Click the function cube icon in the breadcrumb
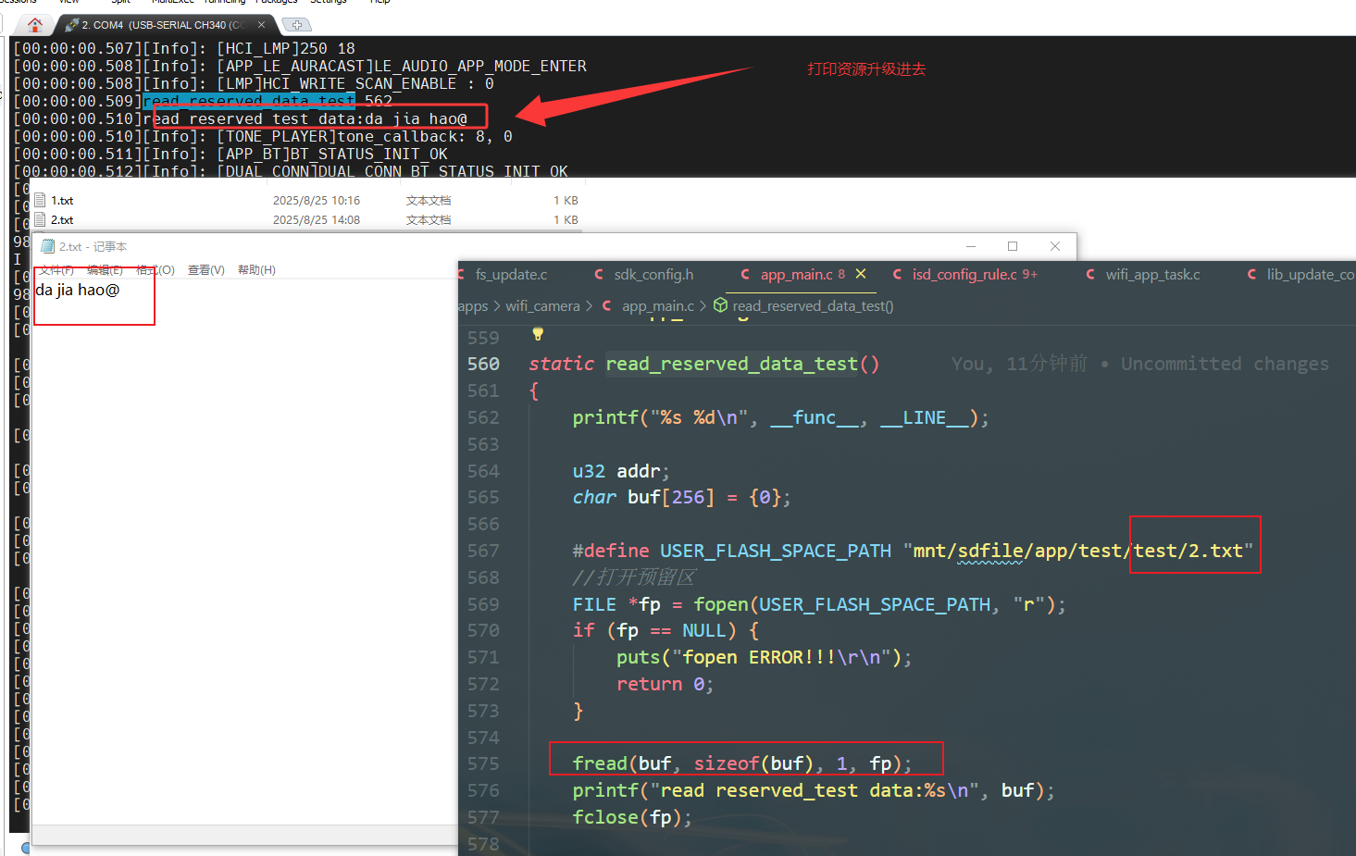 click(x=720, y=305)
